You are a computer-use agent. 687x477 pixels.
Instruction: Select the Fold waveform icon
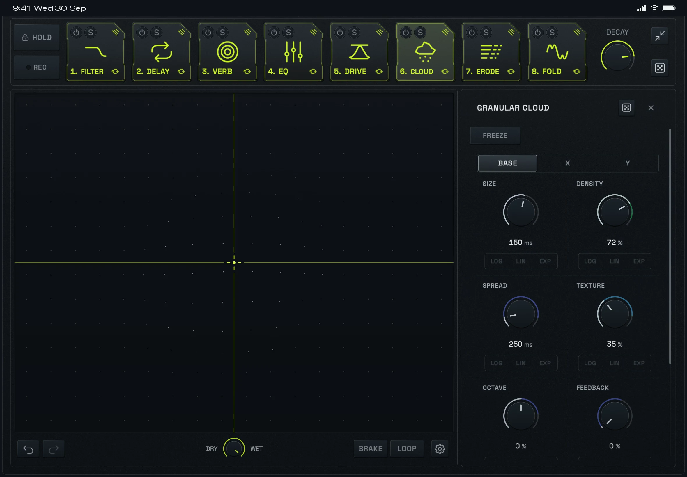point(557,52)
